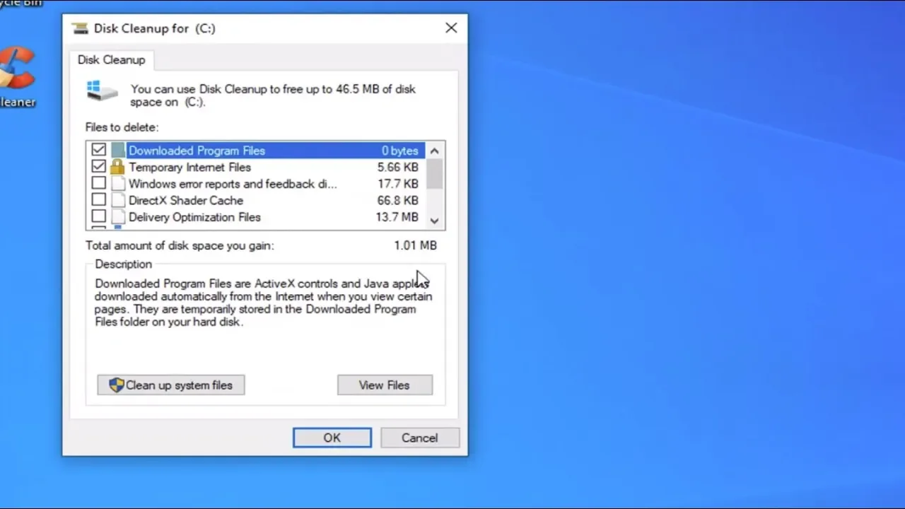
Task: Confirm cleanup with the OK button
Action: tap(332, 438)
